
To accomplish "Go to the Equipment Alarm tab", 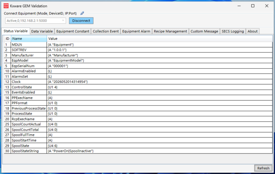I will pos(136,31).
